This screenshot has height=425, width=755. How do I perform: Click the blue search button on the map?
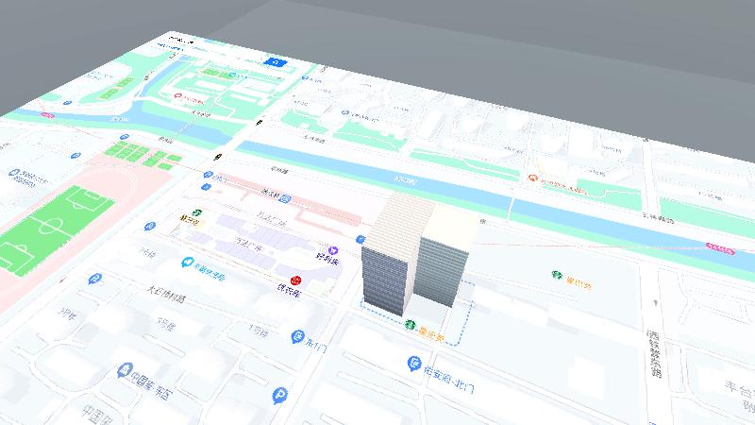277,61
